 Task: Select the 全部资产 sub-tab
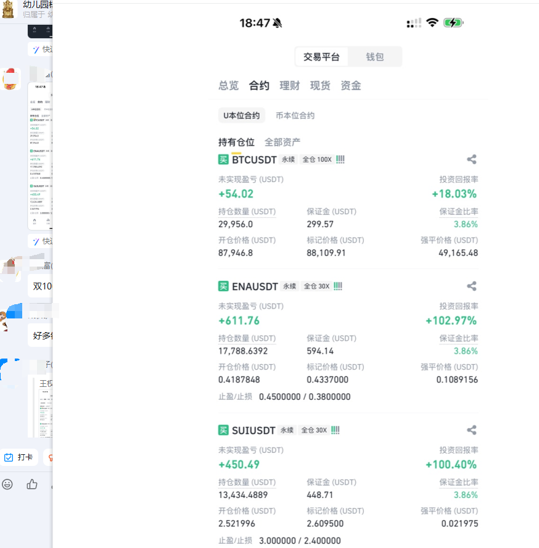(x=282, y=142)
